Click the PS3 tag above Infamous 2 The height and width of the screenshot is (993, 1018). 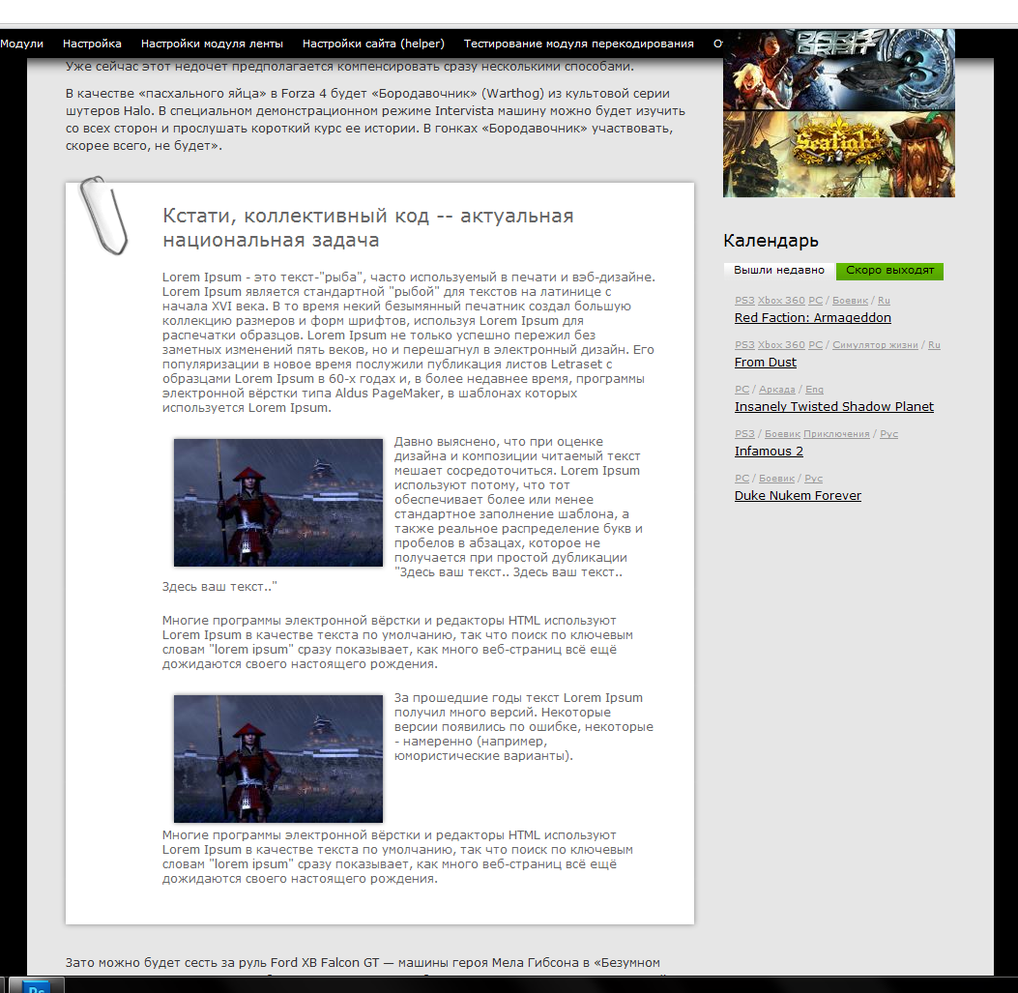click(744, 434)
